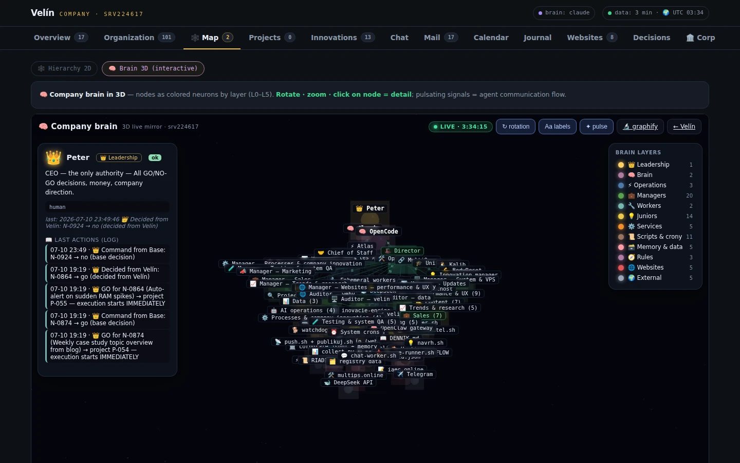Click the Managers layer green swatch
Viewport: 740px width, 463px height.
point(621,195)
